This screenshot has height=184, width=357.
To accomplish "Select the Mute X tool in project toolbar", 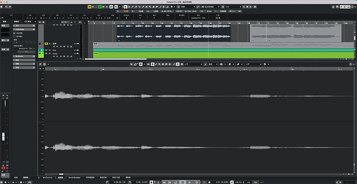I will click(x=146, y=7).
